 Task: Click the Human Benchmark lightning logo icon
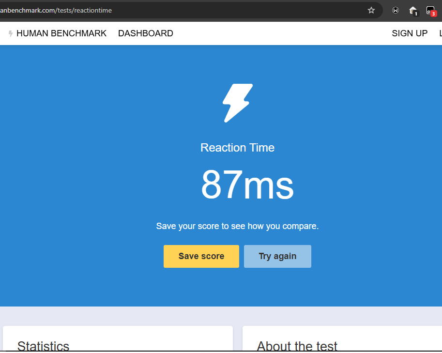11,33
